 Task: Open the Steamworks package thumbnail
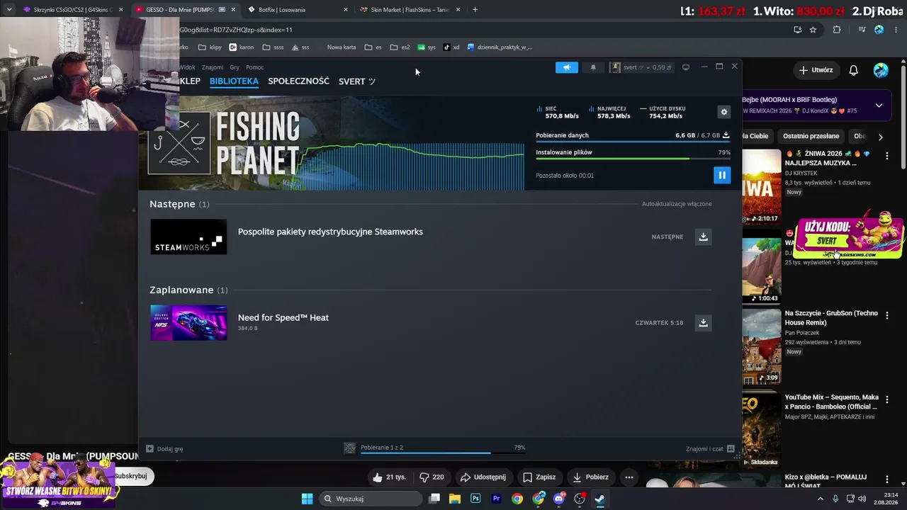tap(188, 237)
